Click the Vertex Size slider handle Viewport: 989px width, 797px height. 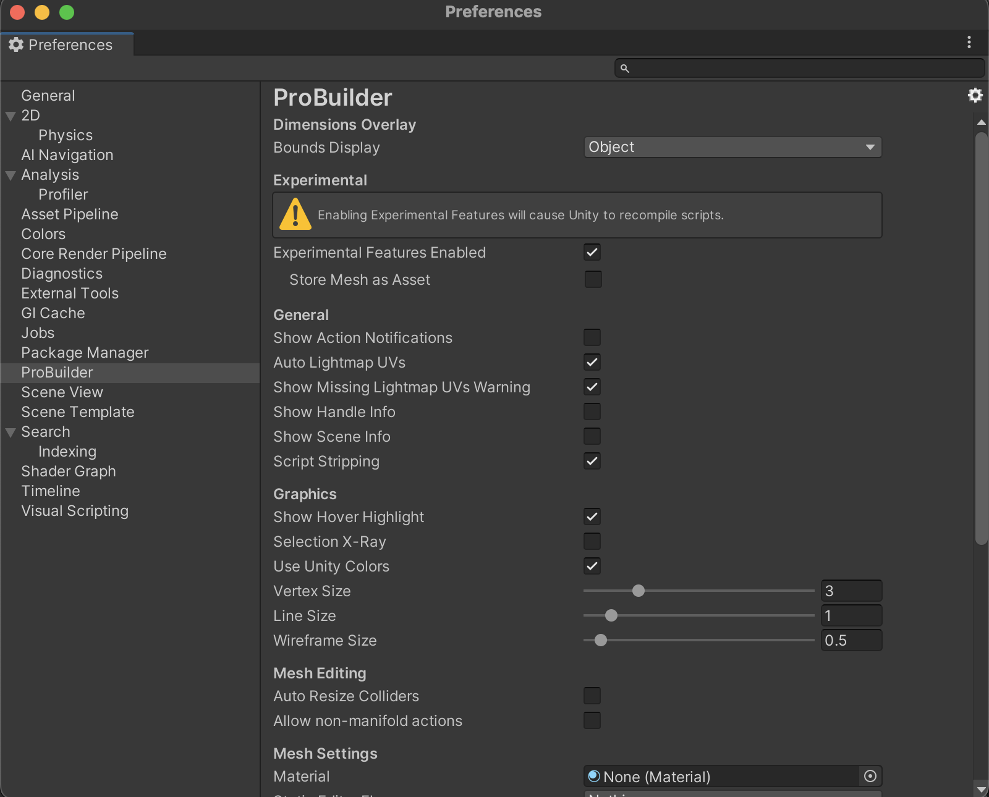pyautogui.click(x=639, y=591)
